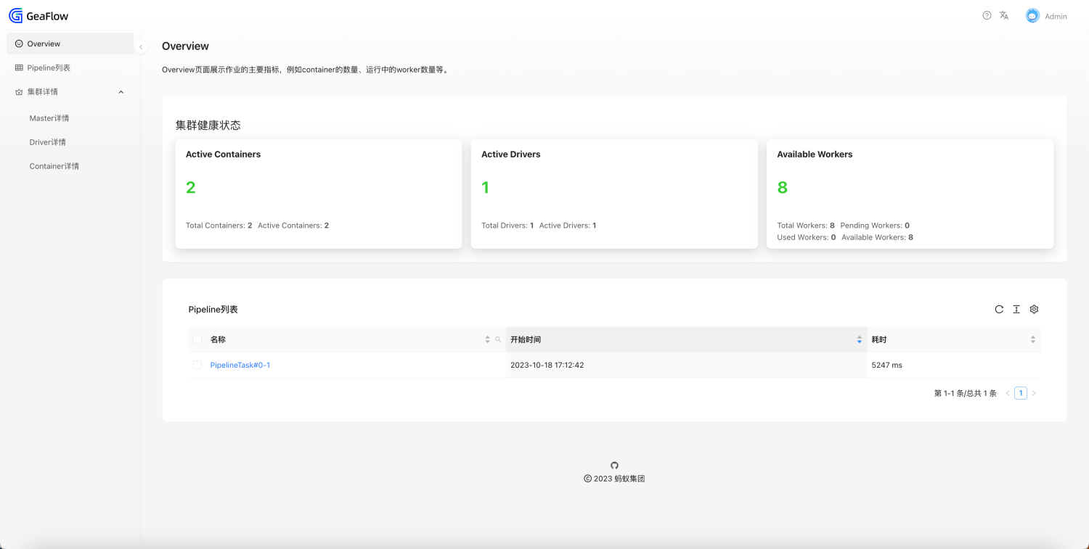
Task: Select the checkbox for PipelineTask#0-1 row
Action: (197, 365)
